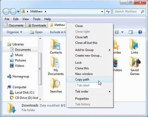Open Local Disk (C:) in sidebar
The image size is (148, 117).
point(22,92)
